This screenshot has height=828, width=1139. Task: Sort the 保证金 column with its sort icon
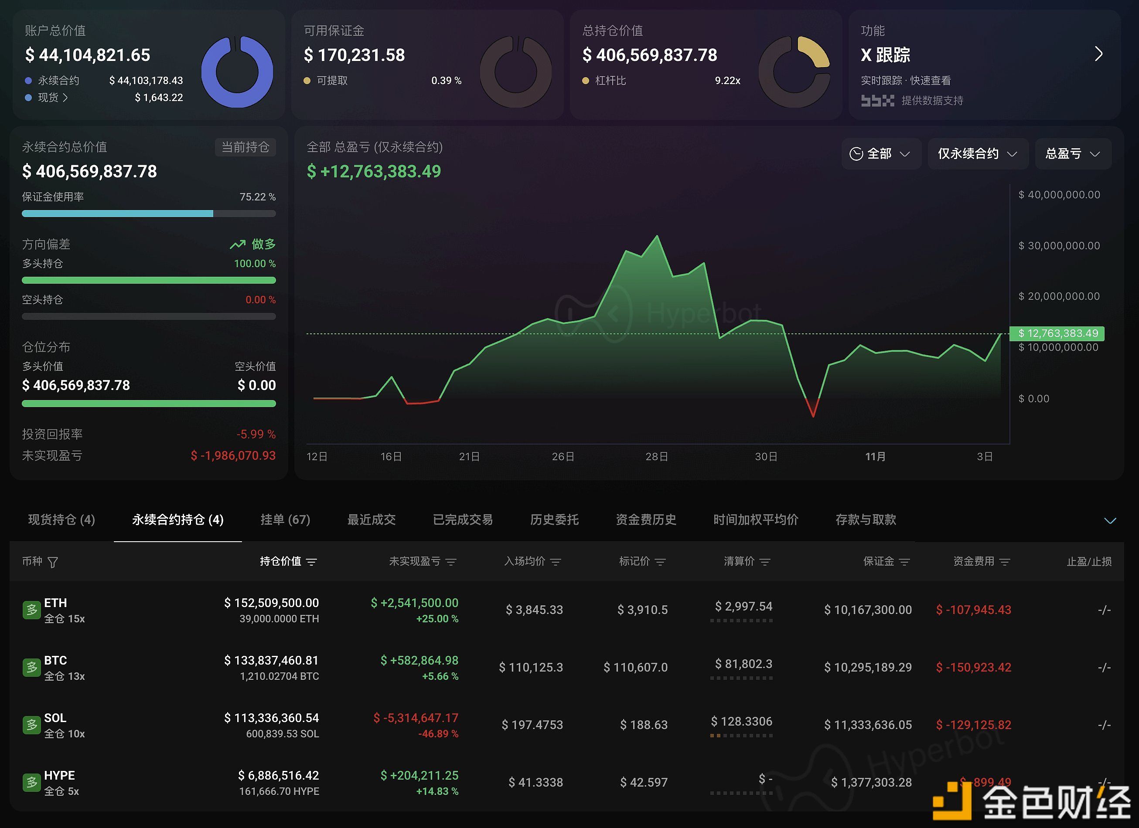[905, 562]
